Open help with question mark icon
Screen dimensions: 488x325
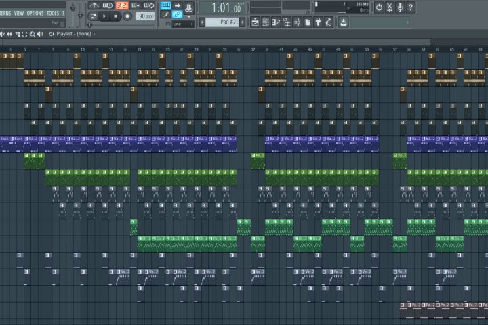pyautogui.click(x=411, y=7)
